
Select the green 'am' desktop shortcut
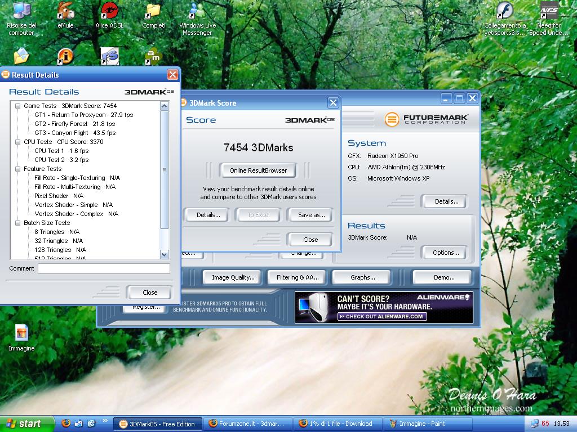[153, 56]
